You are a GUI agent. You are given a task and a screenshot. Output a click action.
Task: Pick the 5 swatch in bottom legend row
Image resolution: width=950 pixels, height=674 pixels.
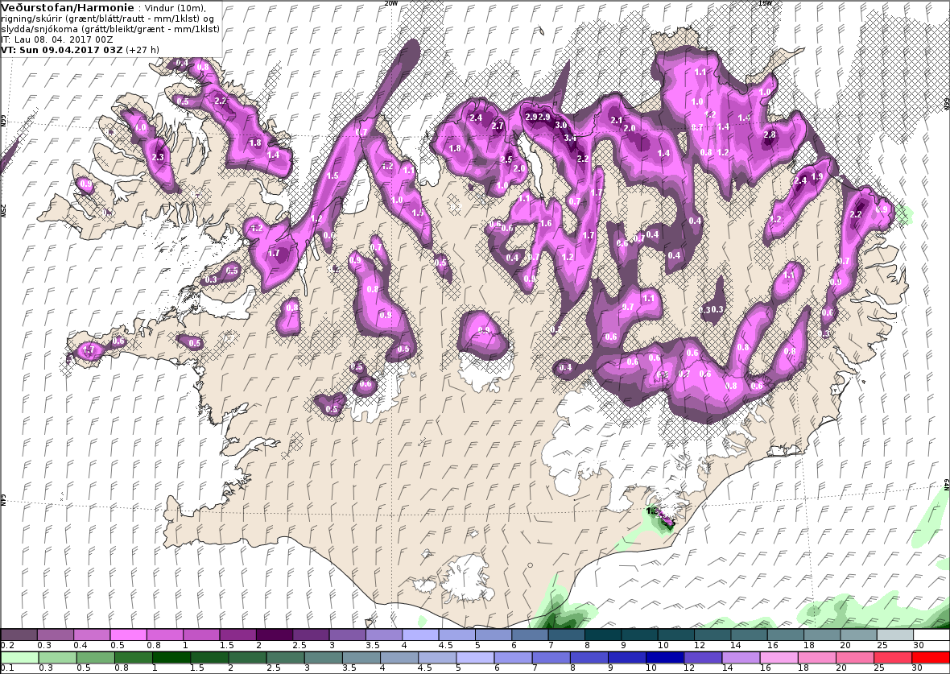tap(475, 658)
